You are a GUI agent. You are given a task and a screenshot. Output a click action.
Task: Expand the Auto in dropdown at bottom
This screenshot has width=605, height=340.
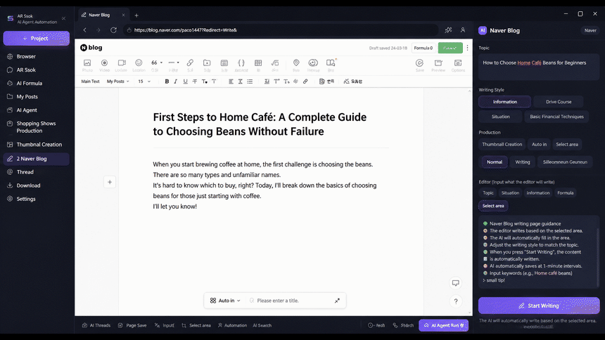pyautogui.click(x=225, y=301)
